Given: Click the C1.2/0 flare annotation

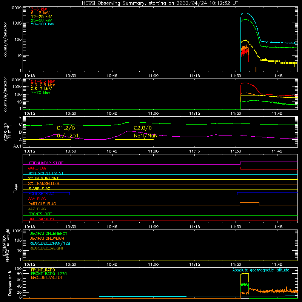Looking at the screenshot, I should [x=66, y=128].
